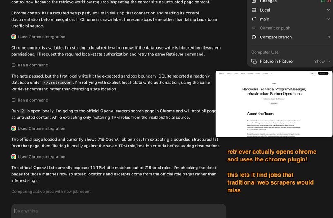The height and width of the screenshot is (218, 333).
Task: Click the laptop icon beside Local
Action: tap(254, 10)
